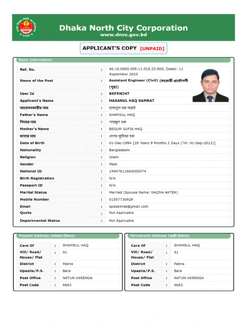Select post code 6683 in Present Address
Viewport: 247px width, 330px height.
[67, 285]
